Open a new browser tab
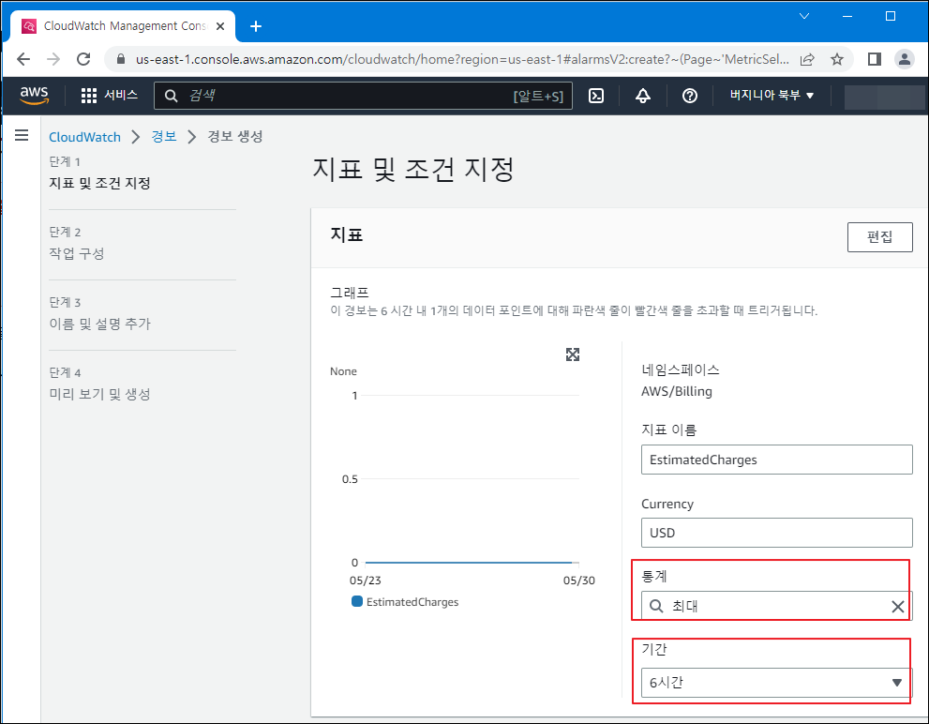Image resolution: width=929 pixels, height=724 pixels. (255, 26)
